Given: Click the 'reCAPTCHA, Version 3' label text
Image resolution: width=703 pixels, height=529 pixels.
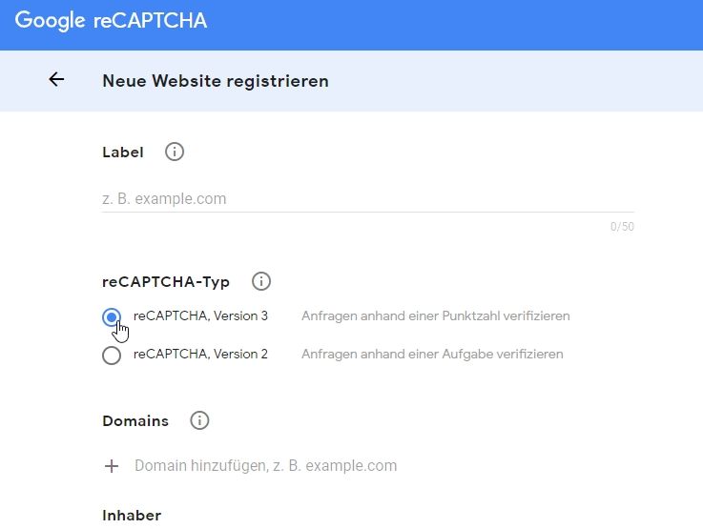Looking at the screenshot, I should (200, 315).
